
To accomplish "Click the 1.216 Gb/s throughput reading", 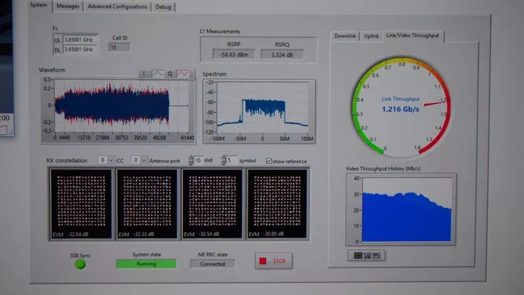I will point(401,110).
